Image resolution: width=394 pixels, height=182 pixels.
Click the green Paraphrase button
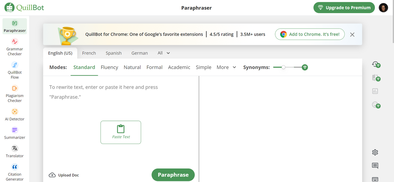[x=173, y=175]
